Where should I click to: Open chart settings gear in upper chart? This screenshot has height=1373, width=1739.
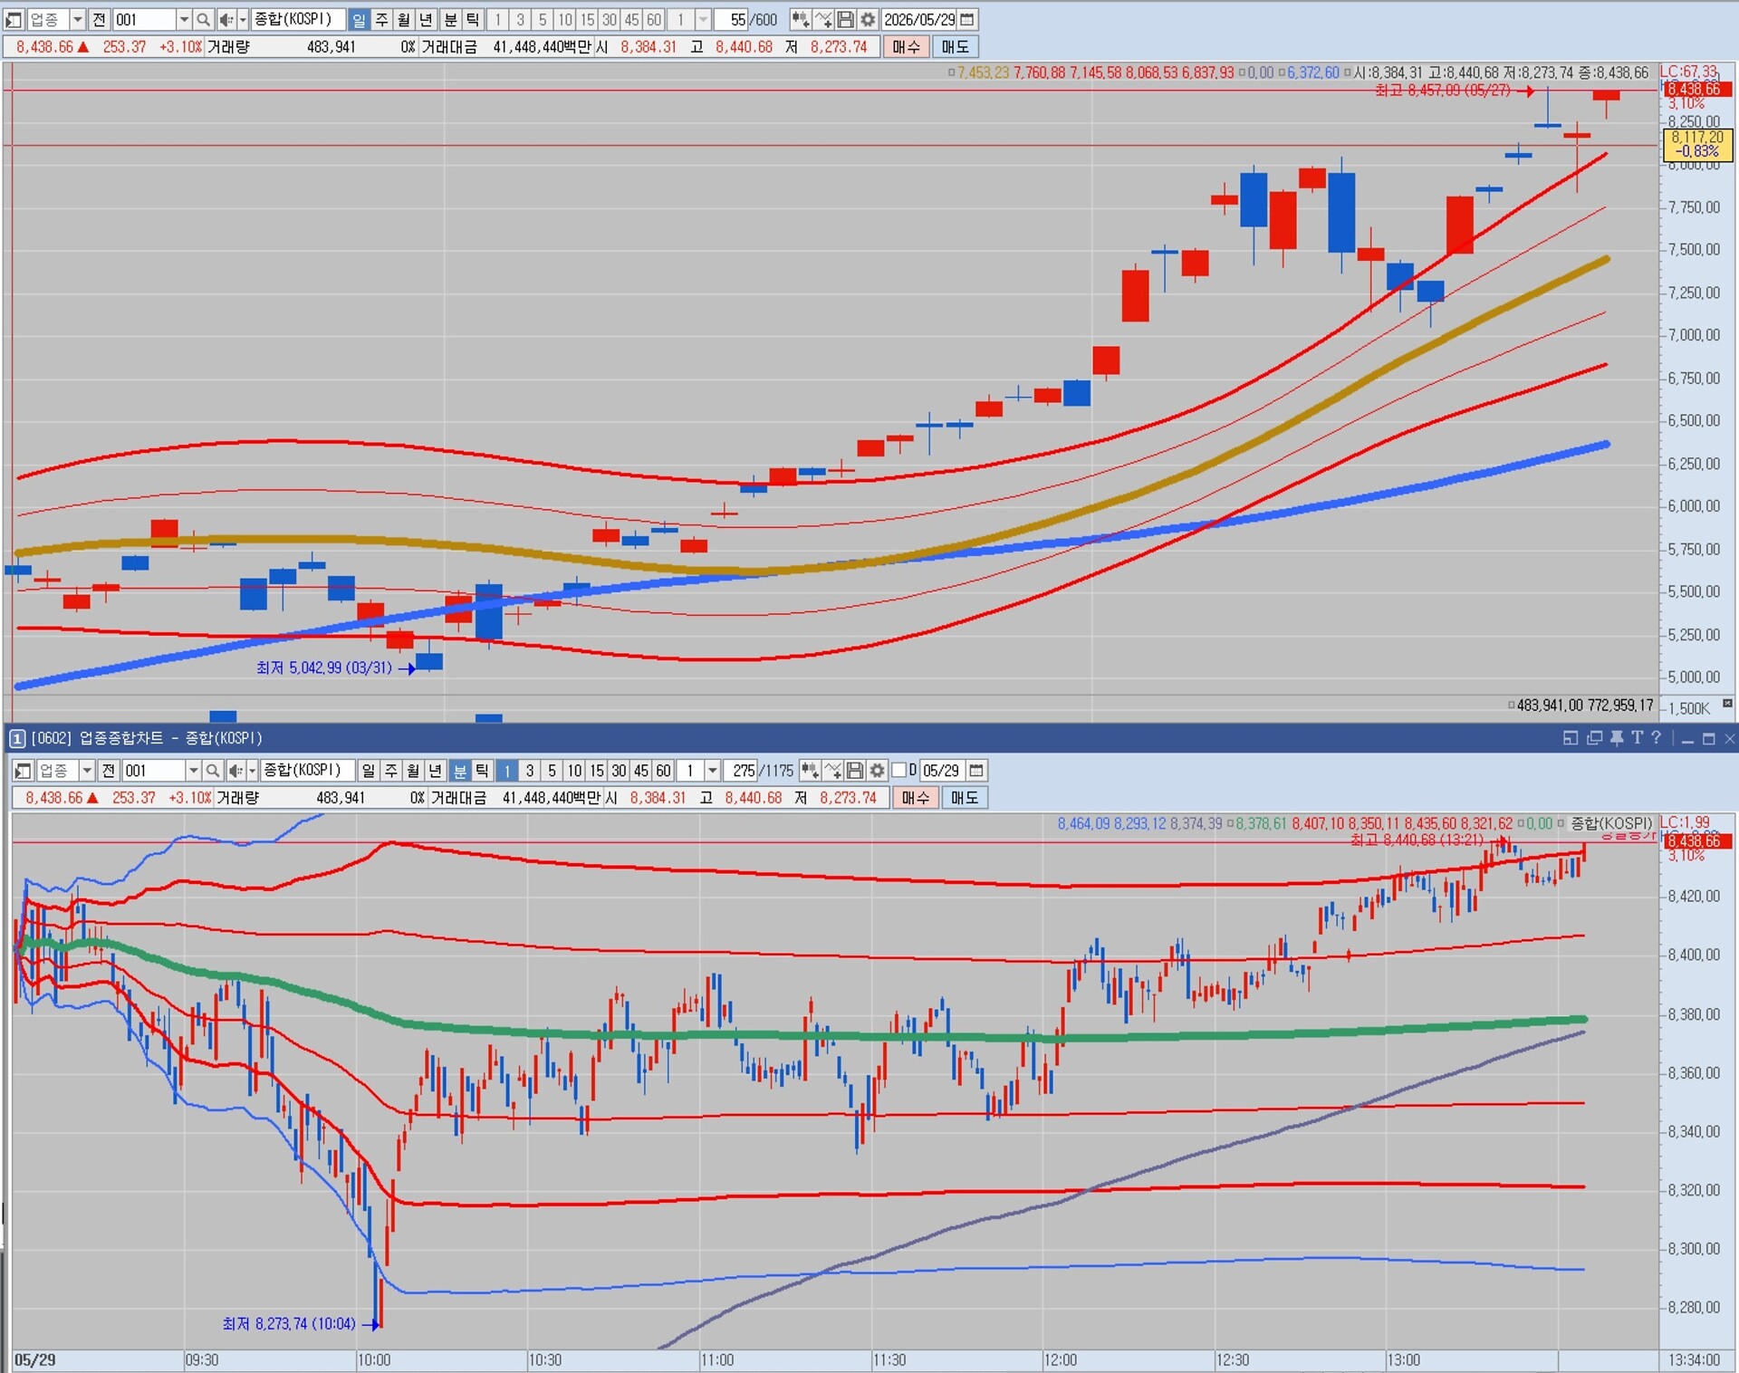click(868, 19)
